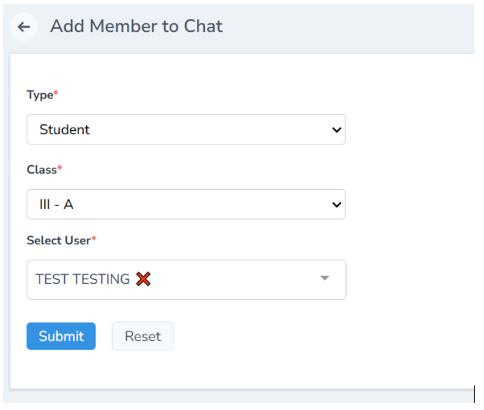The image size is (484, 410).
Task: Remove TEST TESTING with the red X
Action: click(x=143, y=279)
